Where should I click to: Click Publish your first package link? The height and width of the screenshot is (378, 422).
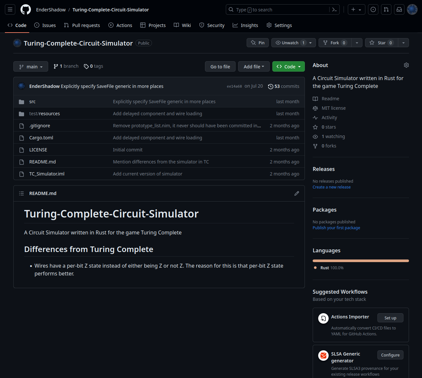[x=336, y=228]
